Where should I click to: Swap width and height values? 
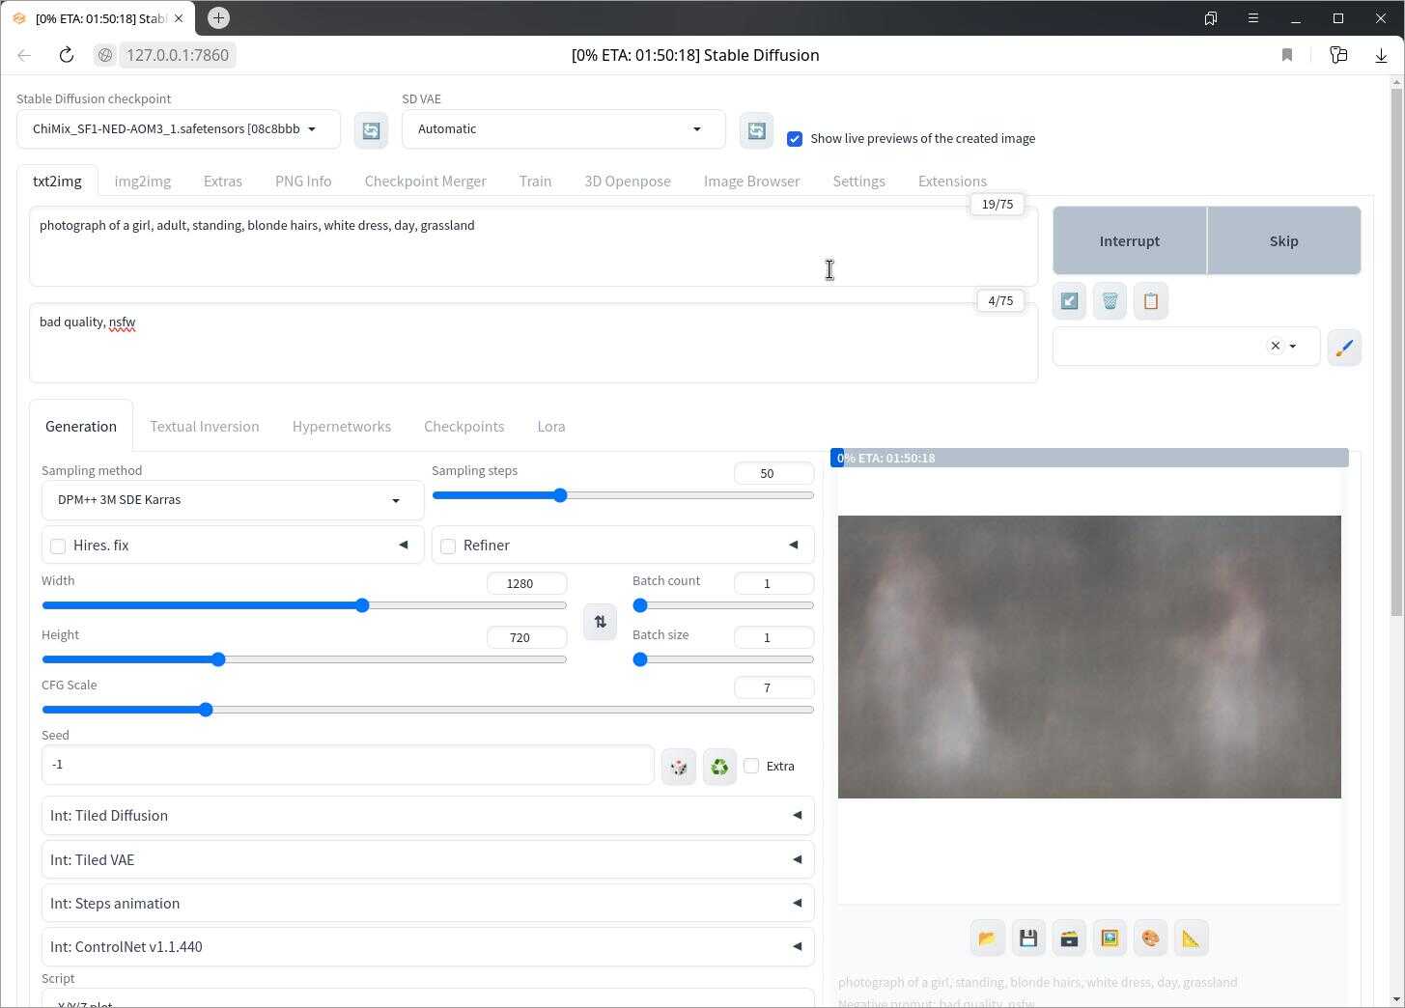click(x=600, y=622)
